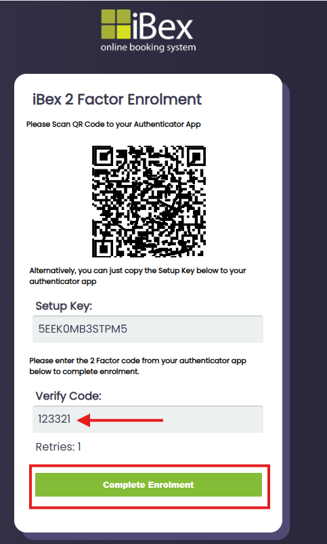Click the Setup Key field
The height and width of the screenshot is (544, 327).
point(148,329)
